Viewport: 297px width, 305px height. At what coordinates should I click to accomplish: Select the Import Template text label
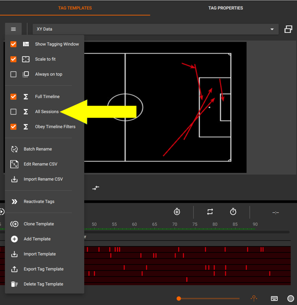click(x=40, y=254)
